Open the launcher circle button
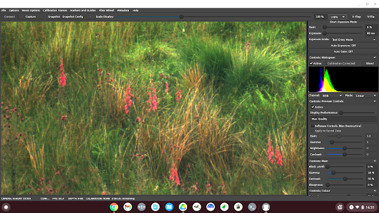 6,207
